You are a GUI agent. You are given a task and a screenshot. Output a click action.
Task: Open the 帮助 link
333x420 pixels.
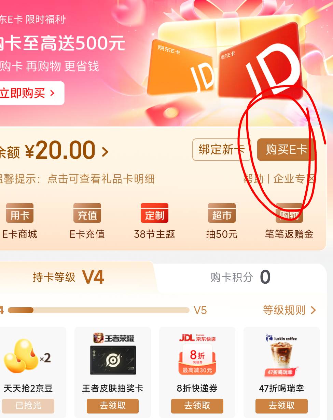point(253,178)
